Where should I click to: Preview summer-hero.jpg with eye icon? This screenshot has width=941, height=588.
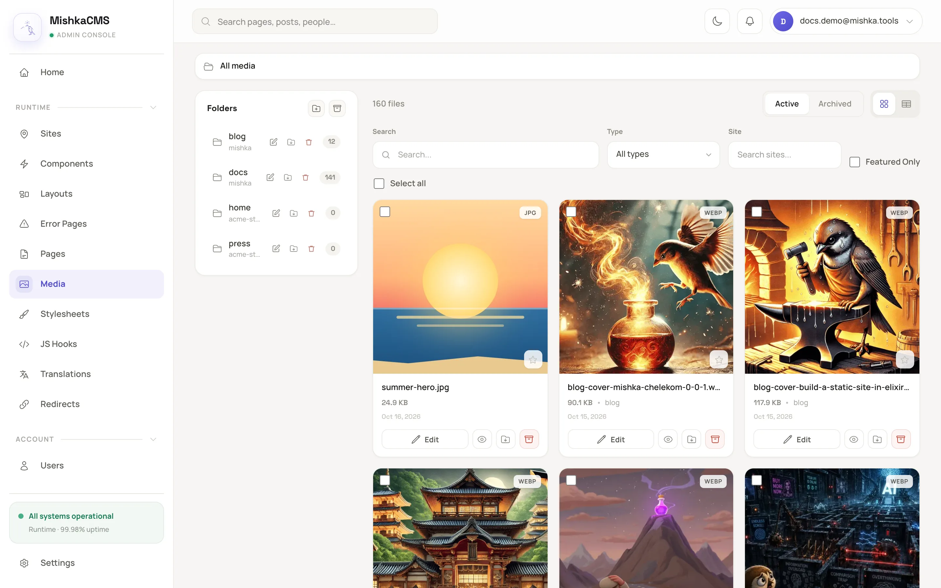click(x=482, y=439)
